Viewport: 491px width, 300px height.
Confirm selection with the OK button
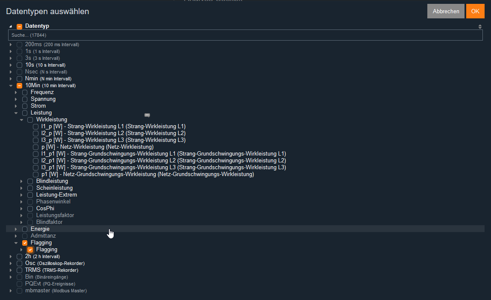[475, 12]
